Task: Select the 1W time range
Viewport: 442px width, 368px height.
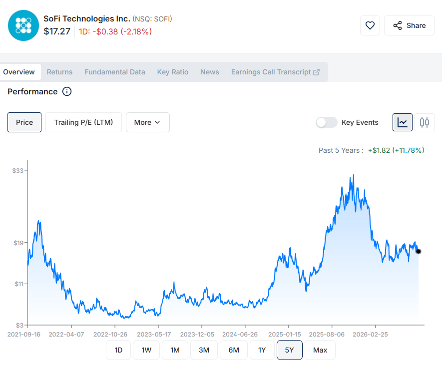Action: coord(146,350)
